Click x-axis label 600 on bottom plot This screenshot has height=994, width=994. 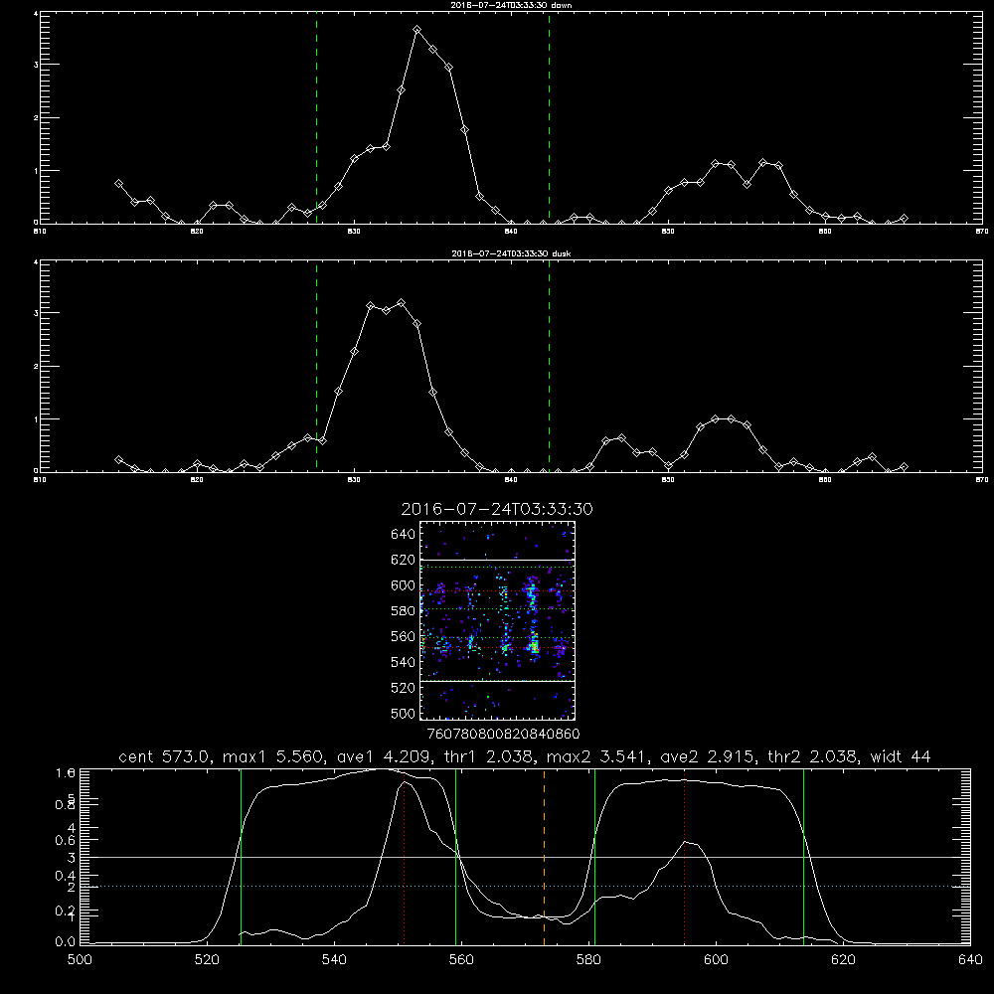[x=717, y=960]
